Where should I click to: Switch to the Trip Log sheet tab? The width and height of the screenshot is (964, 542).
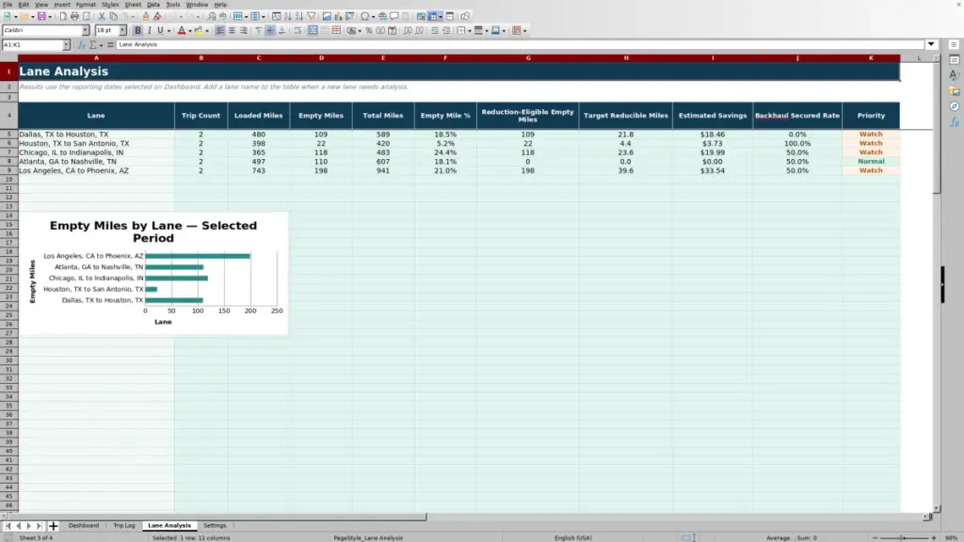coord(124,526)
